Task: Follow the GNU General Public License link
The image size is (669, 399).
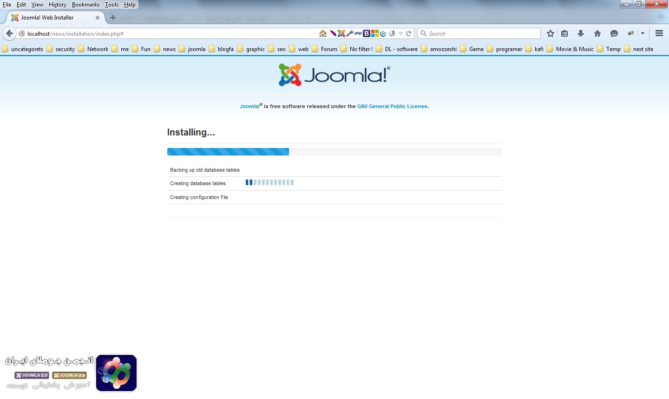Action: pyautogui.click(x=392, y=106)
